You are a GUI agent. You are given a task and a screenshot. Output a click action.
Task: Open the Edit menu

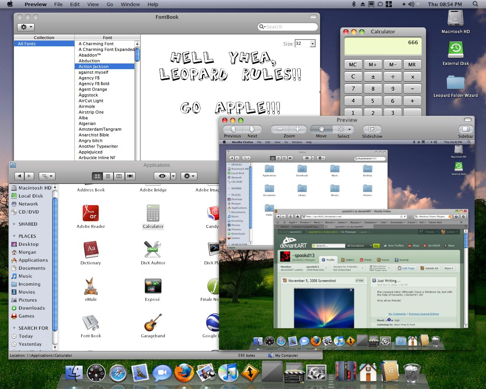(75, 4)
